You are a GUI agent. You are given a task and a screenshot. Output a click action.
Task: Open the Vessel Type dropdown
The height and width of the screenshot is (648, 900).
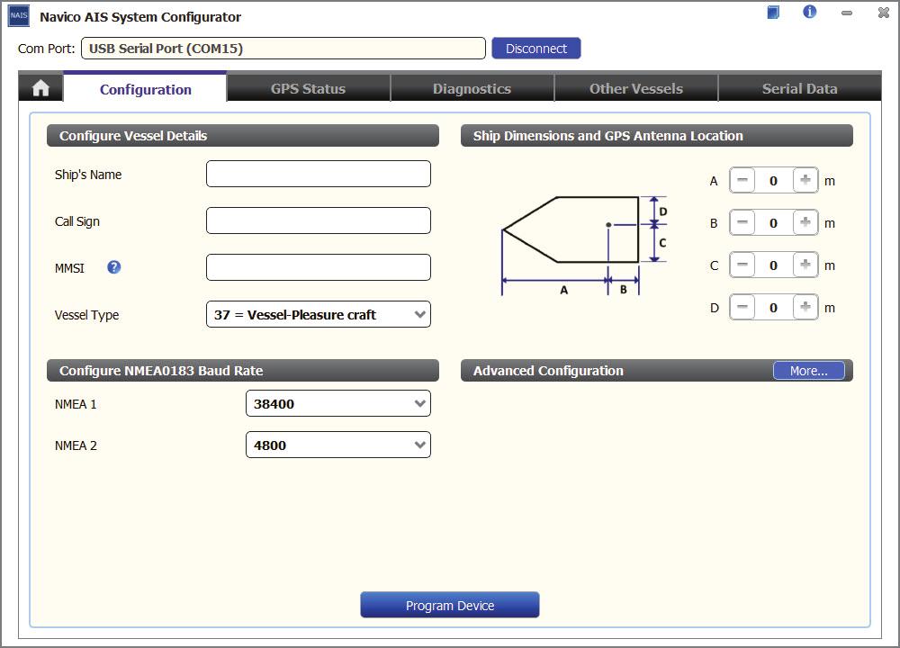pos(319,314)
